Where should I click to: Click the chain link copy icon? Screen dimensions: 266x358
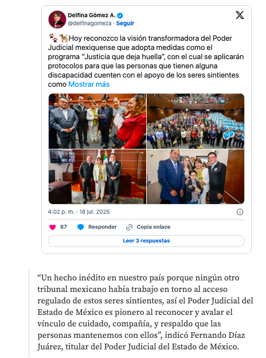pyautogui.click(x=129, y=227)
